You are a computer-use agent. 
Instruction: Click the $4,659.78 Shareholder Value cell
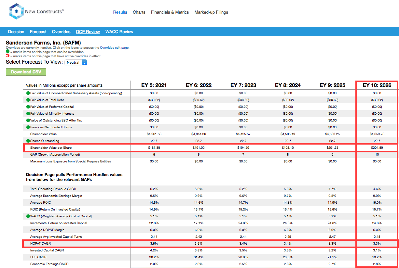click(377, 134)
